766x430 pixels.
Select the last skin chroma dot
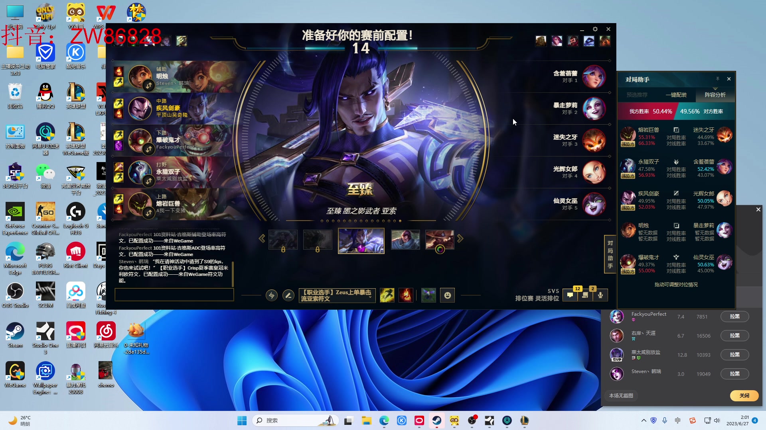point(400,221)
